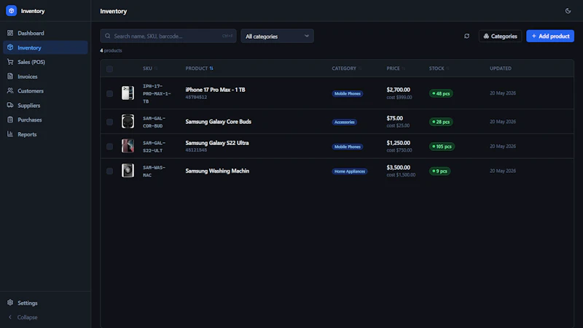Click the Accessories category tag

pos(344,122)
